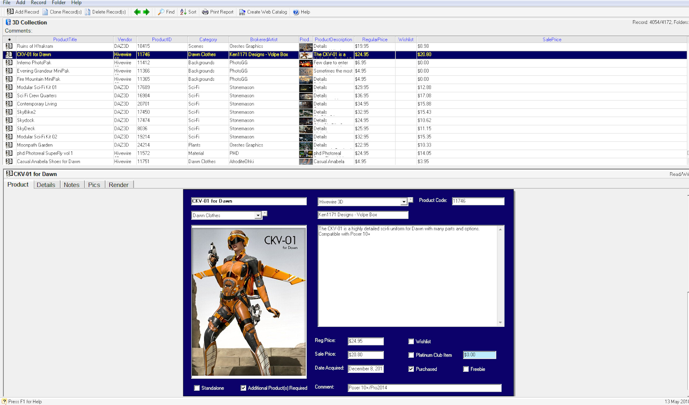Image resolution: width=689 pixels, height=405 pixels.
Task: Go to next record with green right arrow
Action: [146, 12]
